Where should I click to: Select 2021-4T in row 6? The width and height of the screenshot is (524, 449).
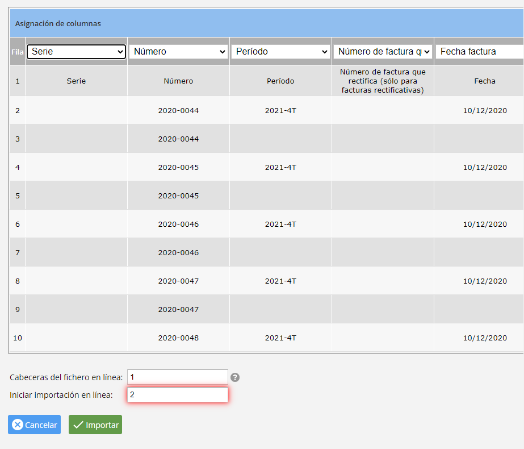pos(280,224)
